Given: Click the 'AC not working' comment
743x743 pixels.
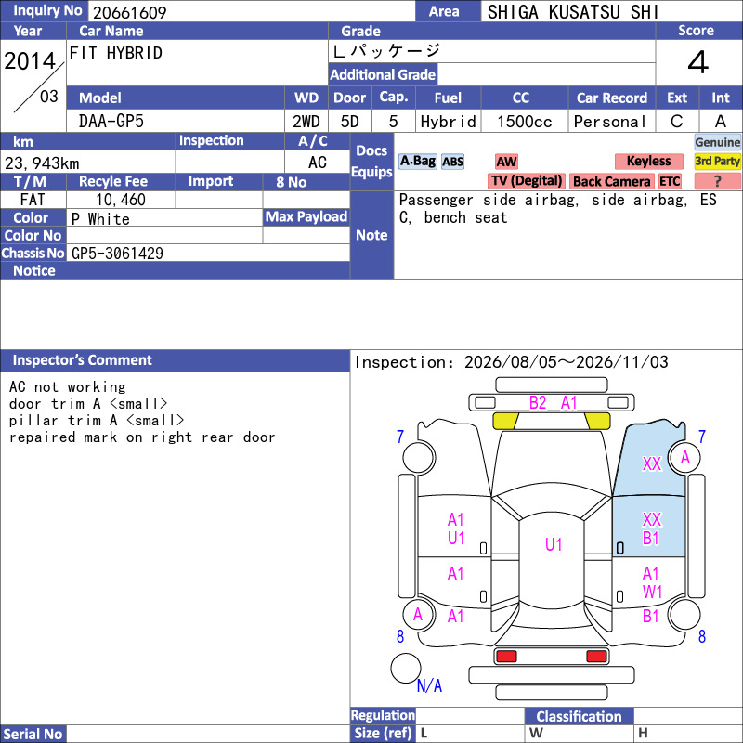Looking at the screenshot, I should click(67, 387).
